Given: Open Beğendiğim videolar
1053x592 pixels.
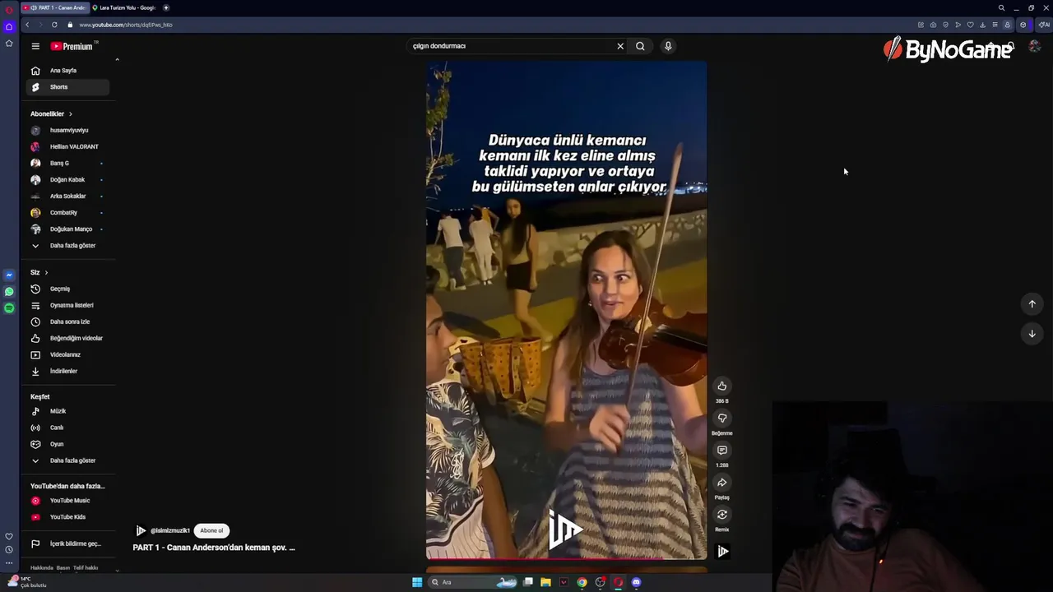Looking at the screenshot, I should 67,338.
